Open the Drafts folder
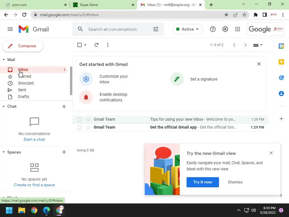The height and width of the screenshot is (217, 289). [x=34, y=97]
